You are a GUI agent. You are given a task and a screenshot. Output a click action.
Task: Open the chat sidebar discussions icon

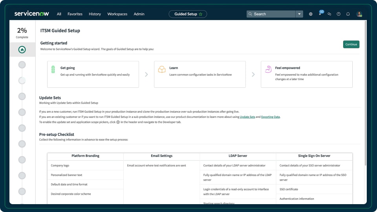point(329,14)
